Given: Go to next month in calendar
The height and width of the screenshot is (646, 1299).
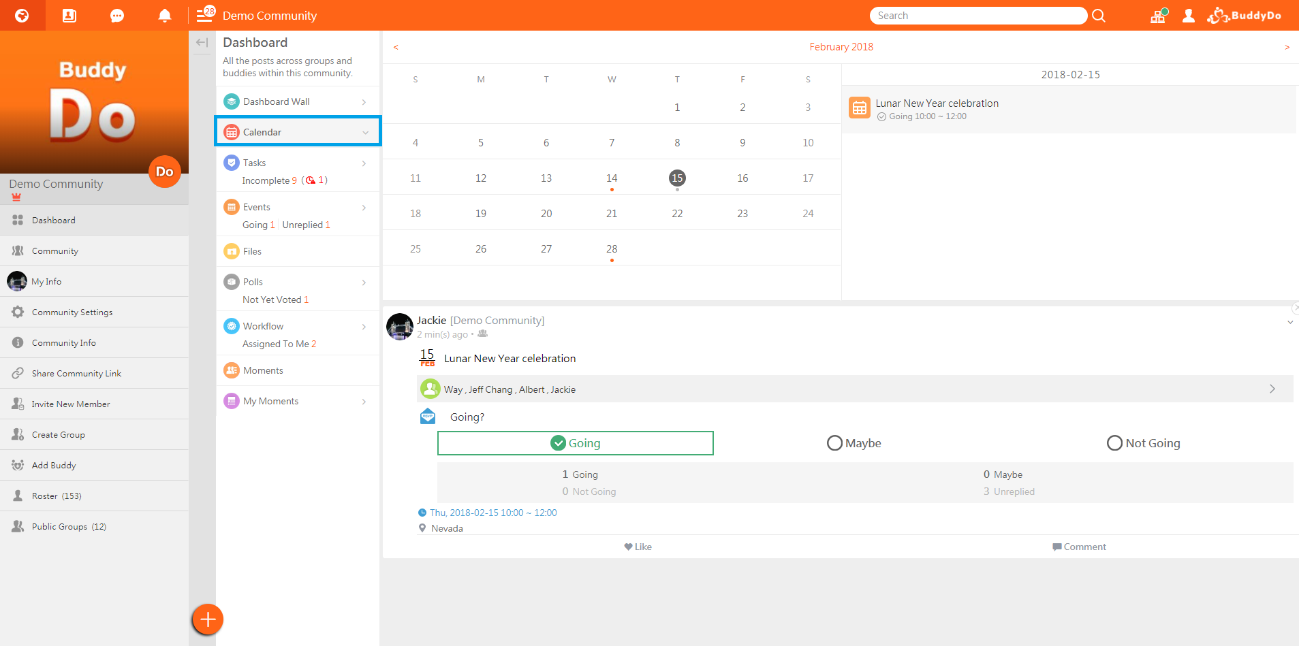Looking at the screenshot, I should coord(1287,47).
